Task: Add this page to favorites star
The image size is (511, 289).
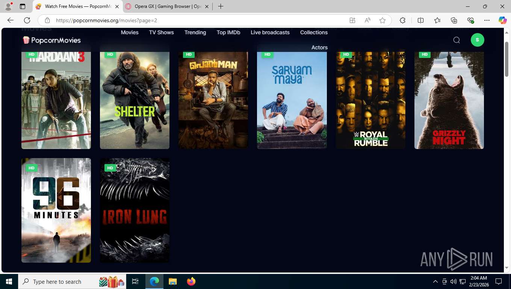Action: coord(382,20)
